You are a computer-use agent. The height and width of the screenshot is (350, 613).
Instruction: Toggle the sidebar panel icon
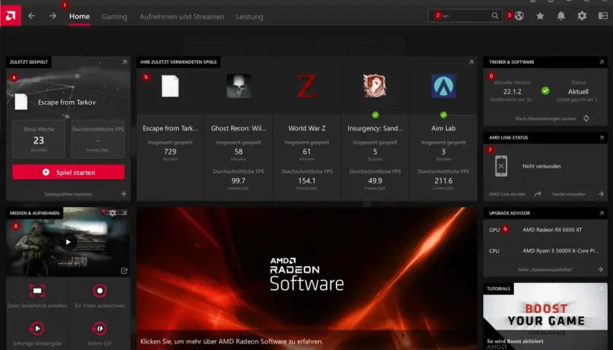pos(603,16)
